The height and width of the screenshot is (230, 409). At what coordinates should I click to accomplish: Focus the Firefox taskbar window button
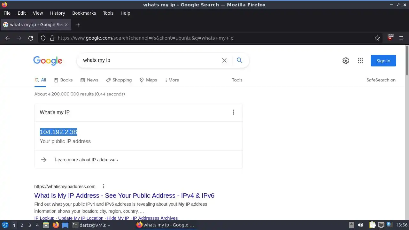(166, 225)
